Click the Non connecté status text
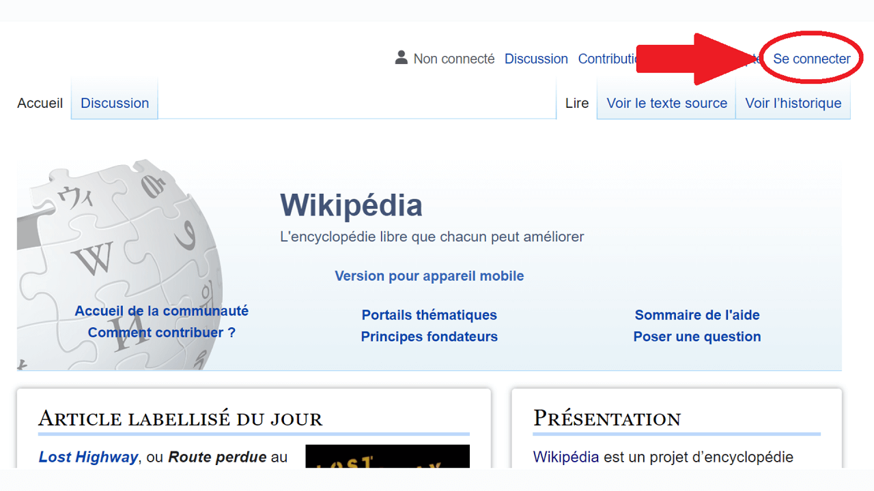 [454, 59]
